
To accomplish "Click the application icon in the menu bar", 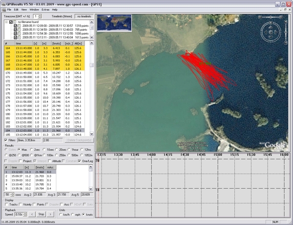I will (x=4, y=10).
